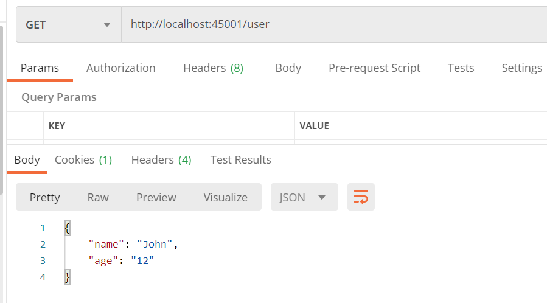Open the response Headers (4) tab
The width and height of the screenshot is (547, 303).
pos(161,160)
